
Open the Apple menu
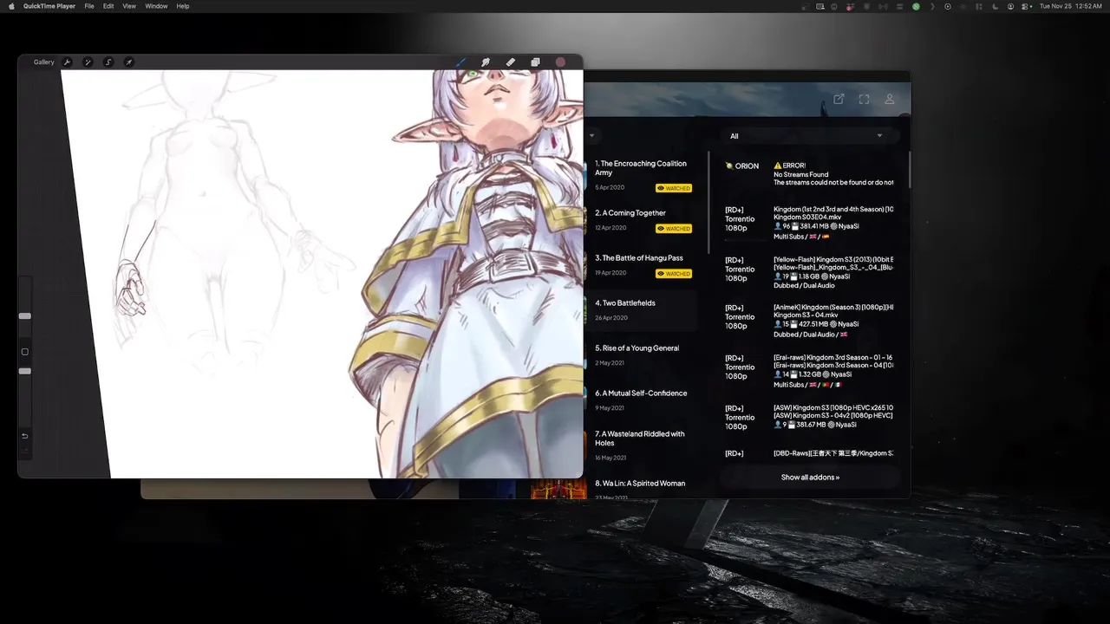(x=11, y=6)
